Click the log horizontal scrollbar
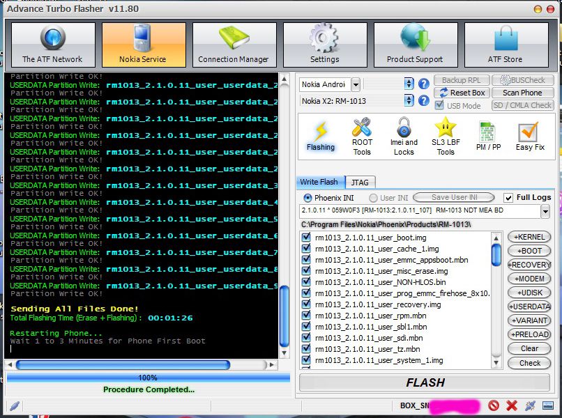This screenshot has width=562, height=418. 123,364
